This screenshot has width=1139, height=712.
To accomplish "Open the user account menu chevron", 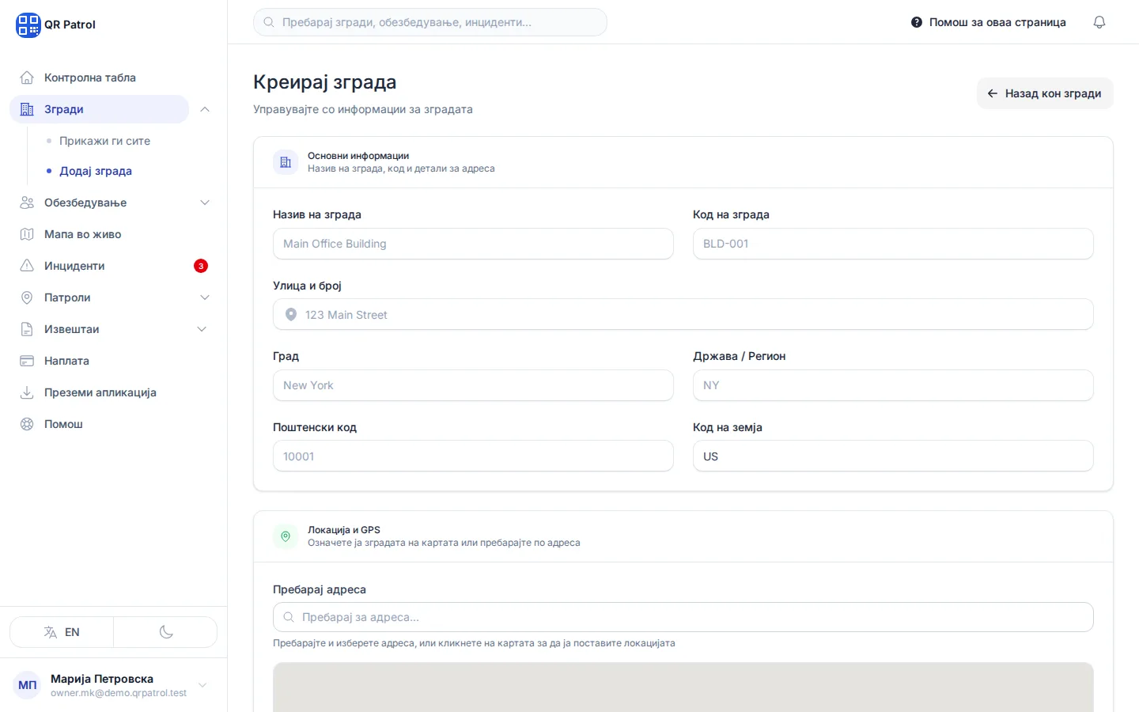I will [202, 685].
